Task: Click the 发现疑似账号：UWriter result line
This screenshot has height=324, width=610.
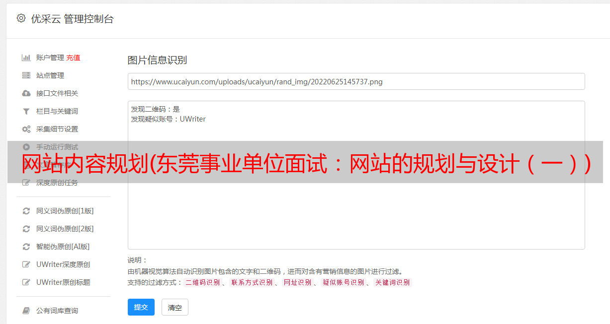Action: [168, 119]
